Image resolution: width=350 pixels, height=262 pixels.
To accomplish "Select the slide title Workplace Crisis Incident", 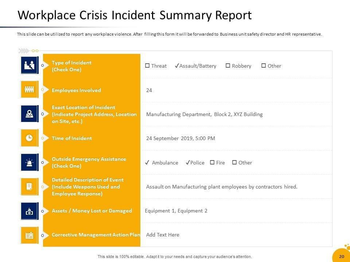I will click(135, 15).
